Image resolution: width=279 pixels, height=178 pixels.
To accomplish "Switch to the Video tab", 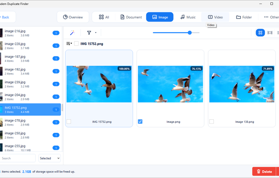I will [215, 17].
